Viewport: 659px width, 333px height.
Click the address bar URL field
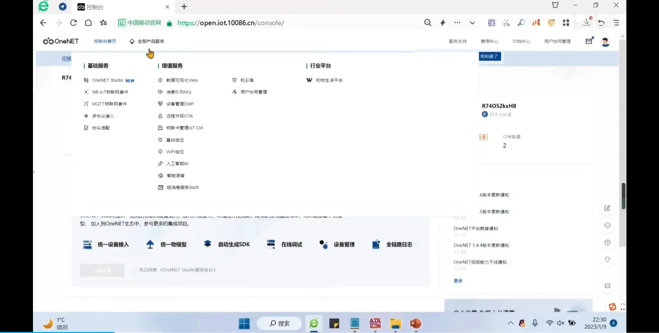point(231,23)
